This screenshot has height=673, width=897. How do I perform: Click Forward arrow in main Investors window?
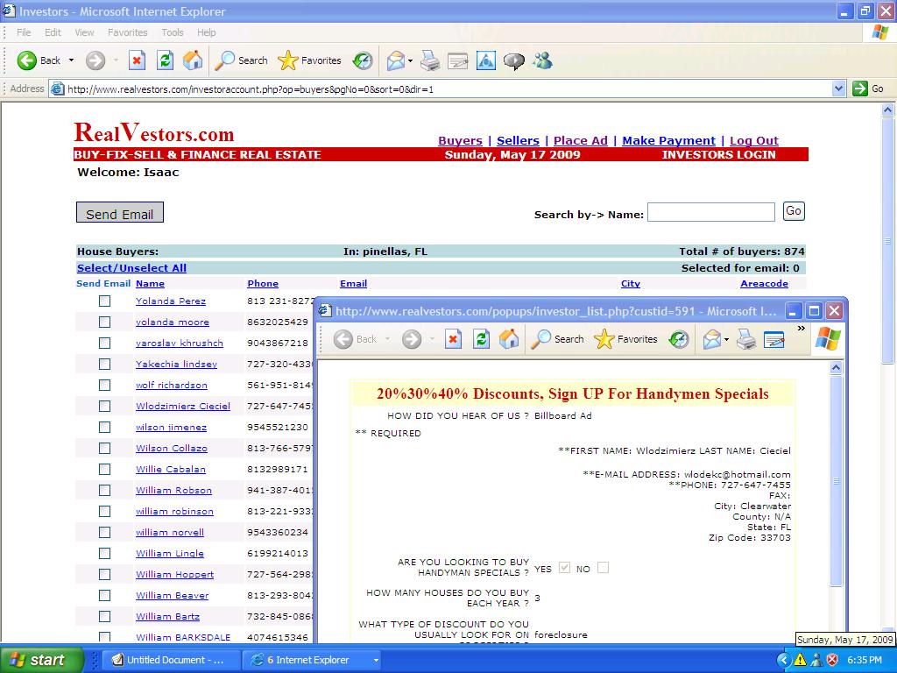tap(95, 60)
